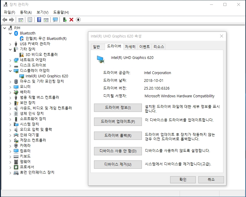Expand the 시스템 장치 node
Screen dimensions: 246x197
[x=10, y=125]
